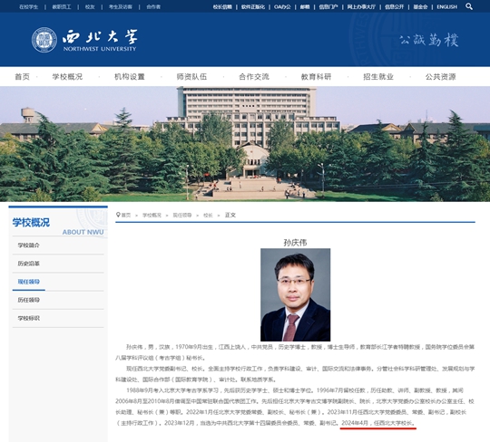Viewport: 490px width, 442px height.
Task: Click the 孙庆伟 portrait photo
Action: [x=295, y=294]
